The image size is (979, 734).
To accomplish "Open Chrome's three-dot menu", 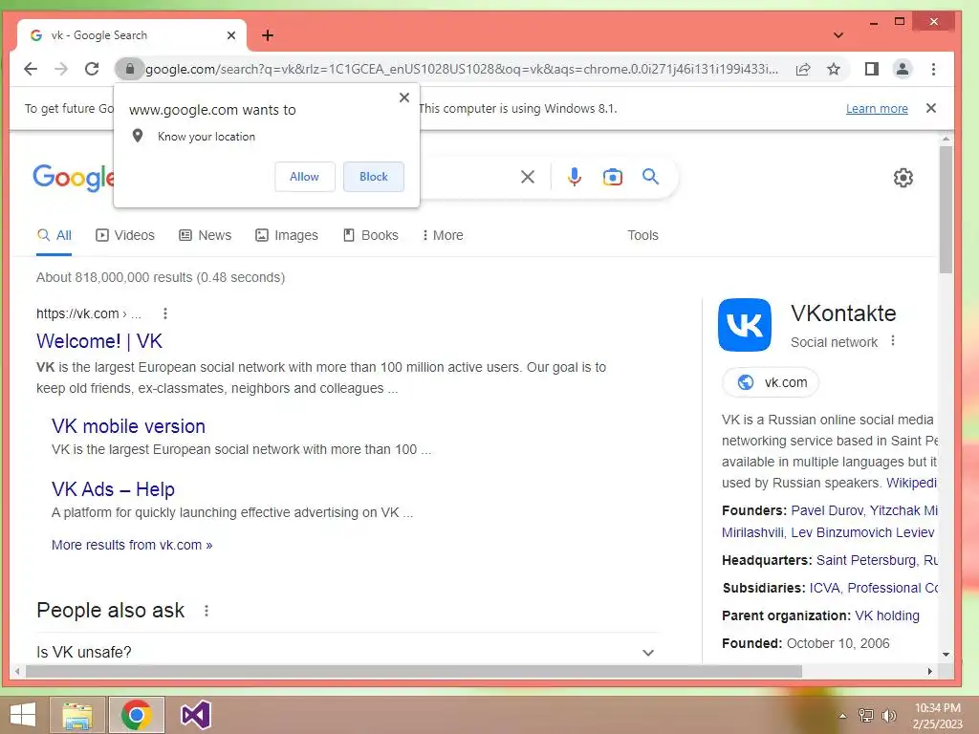I will pyautogui.click(x=933, y=69).
